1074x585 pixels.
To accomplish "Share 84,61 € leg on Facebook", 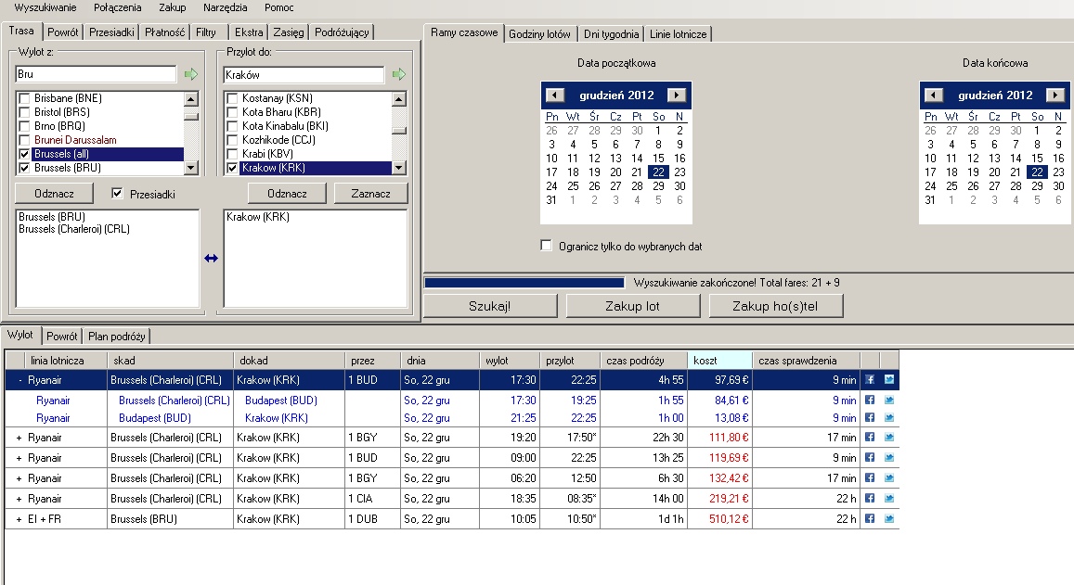I will point(870,400).
